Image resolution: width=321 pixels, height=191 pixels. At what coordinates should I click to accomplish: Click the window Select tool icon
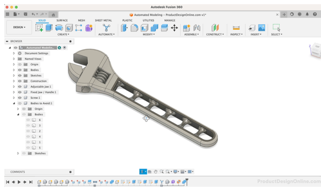(276, 27)
